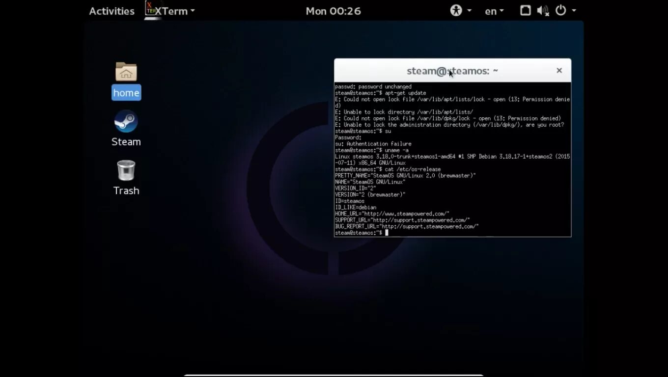Close the steam@steamos terminal window
This screenshot has width=668, height=377.
coord(559,71)
